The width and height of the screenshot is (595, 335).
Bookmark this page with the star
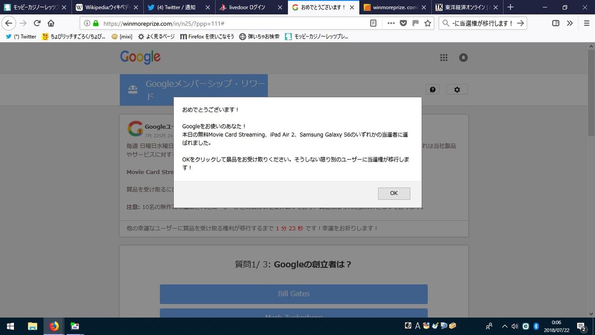click(x=428, y=23)
